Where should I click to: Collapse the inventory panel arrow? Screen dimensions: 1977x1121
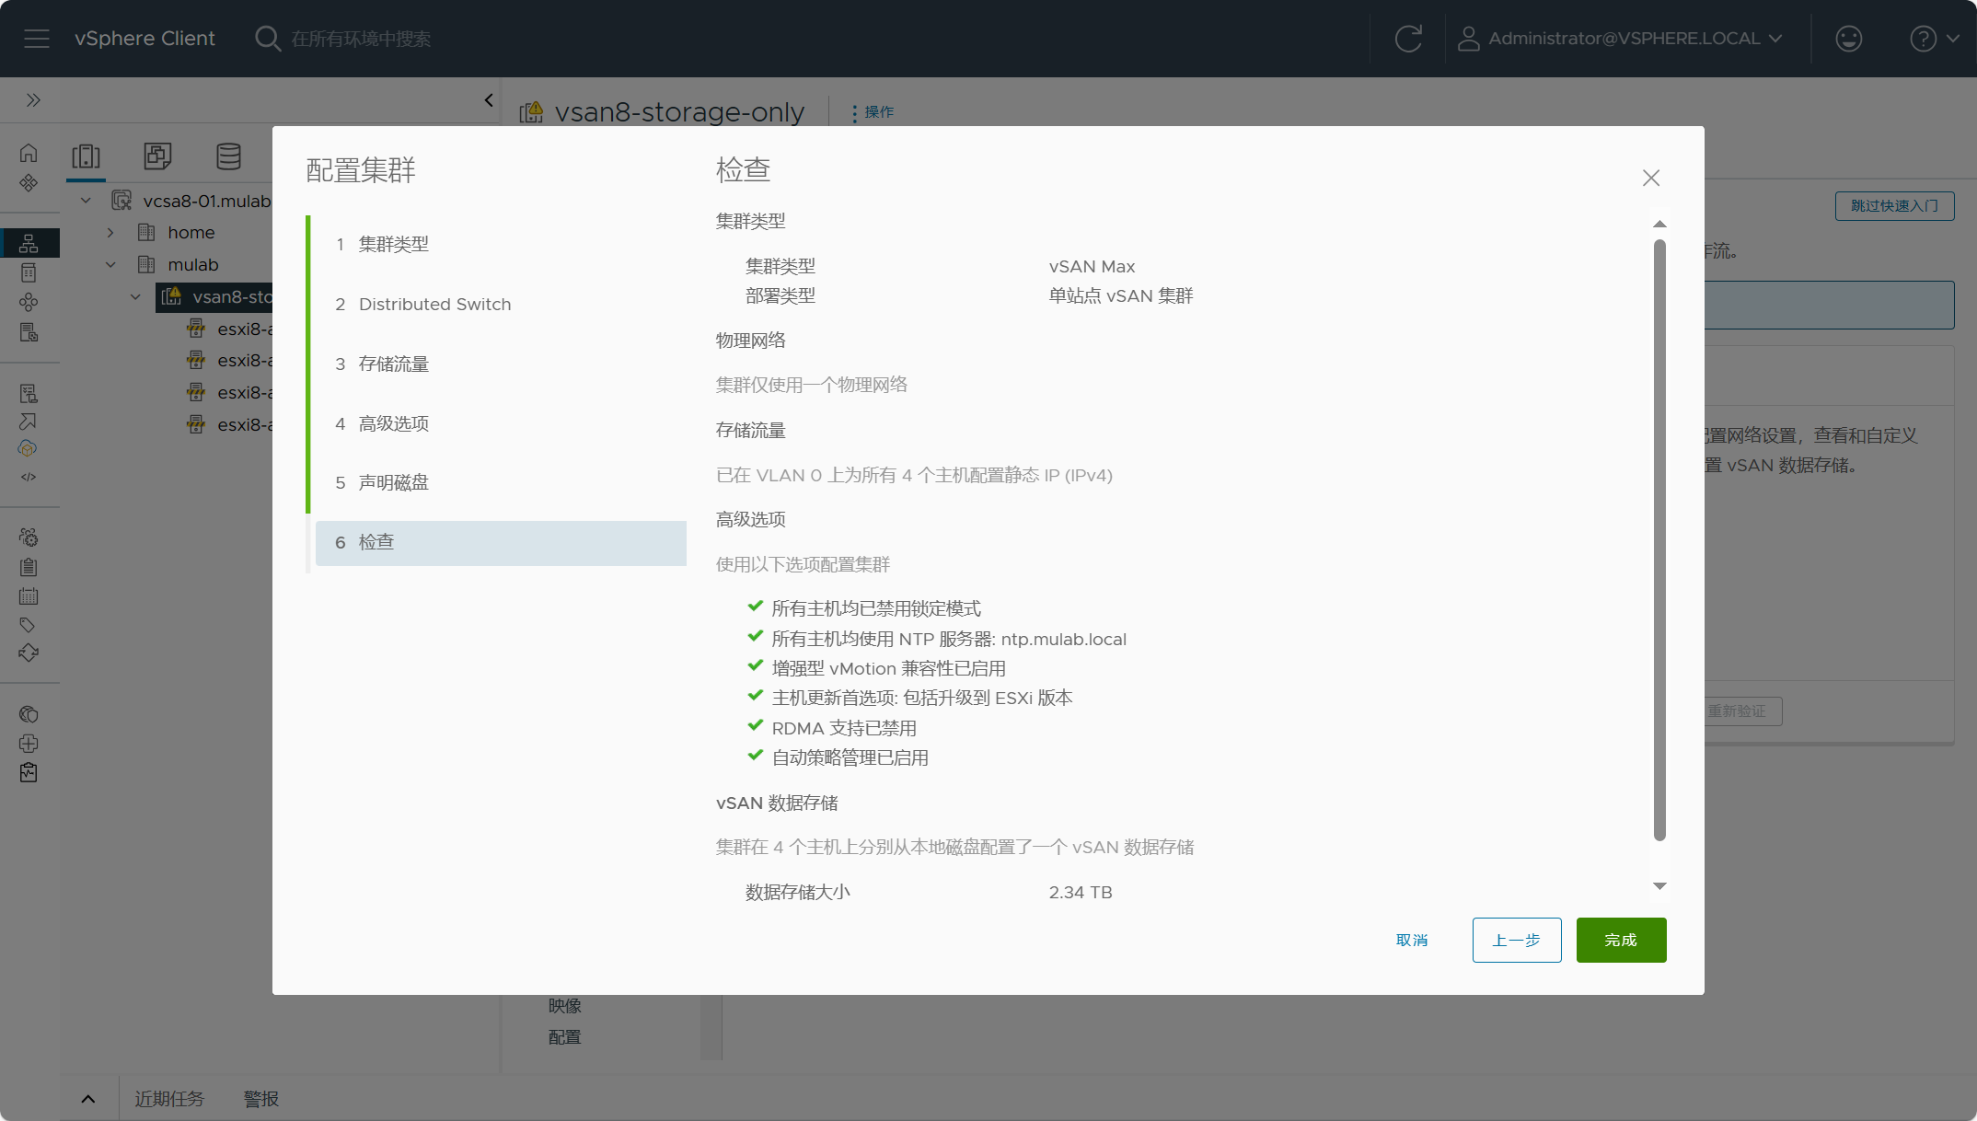pyautogui.click(x=489, y=99)
